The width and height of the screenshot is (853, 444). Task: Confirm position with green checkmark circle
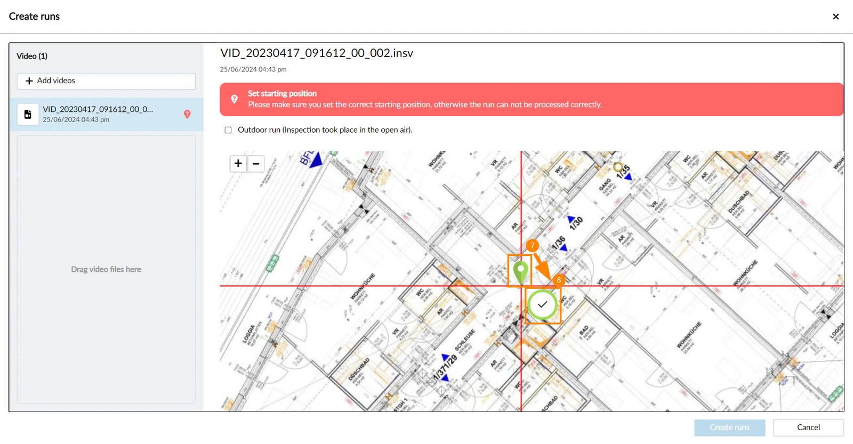[x=543, y=305]
